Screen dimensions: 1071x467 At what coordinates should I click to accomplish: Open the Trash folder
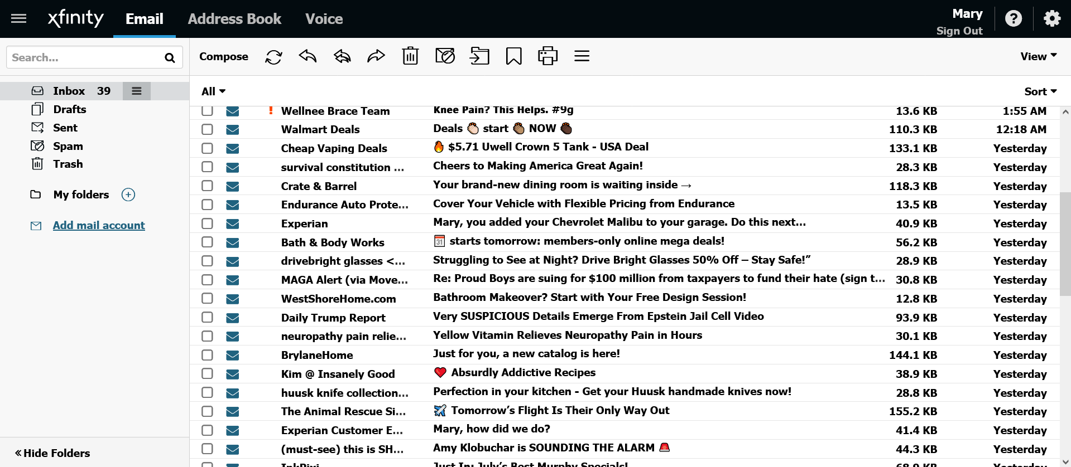click(x=68, y=164)
